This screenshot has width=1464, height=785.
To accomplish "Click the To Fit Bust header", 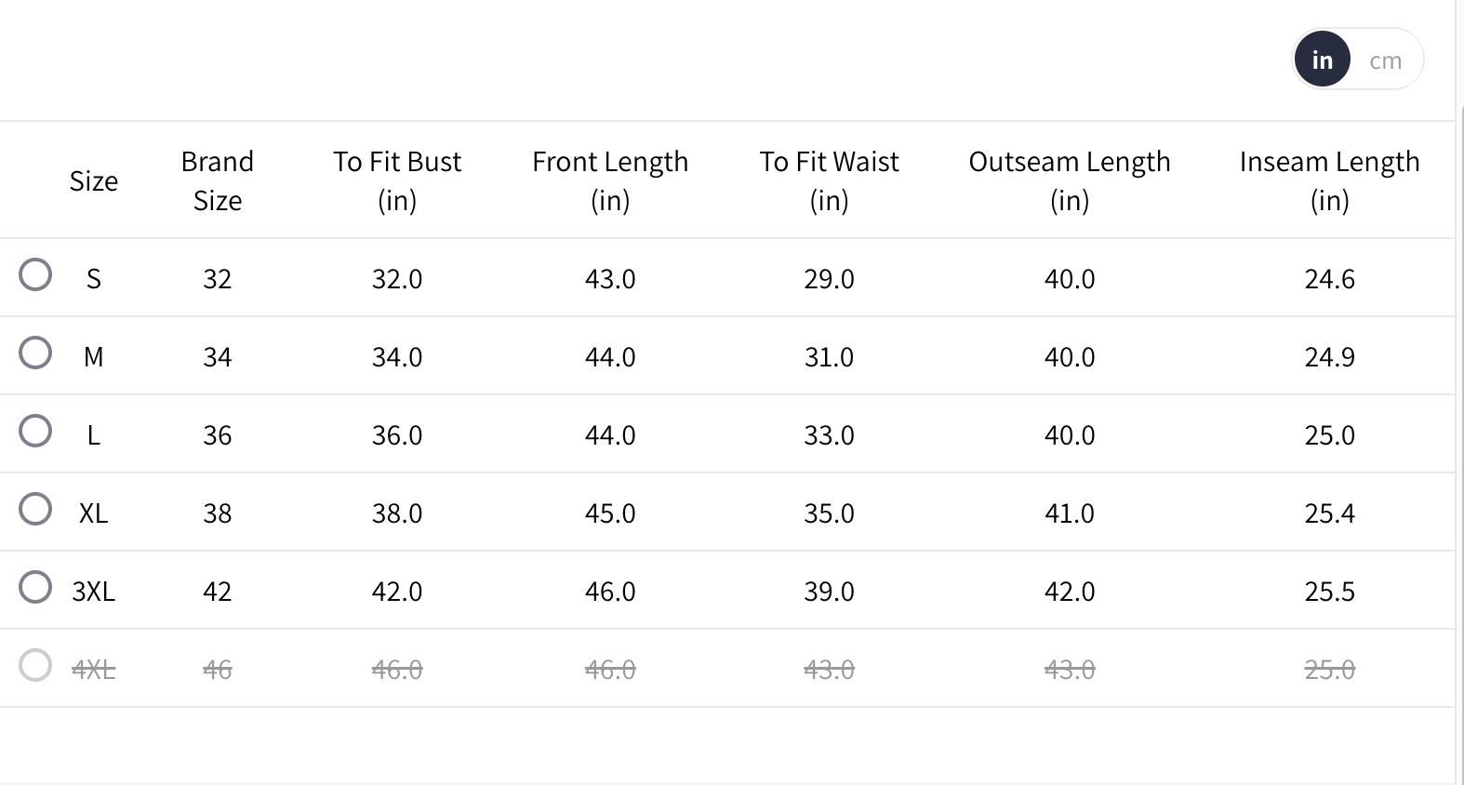I will coord(397,181).
